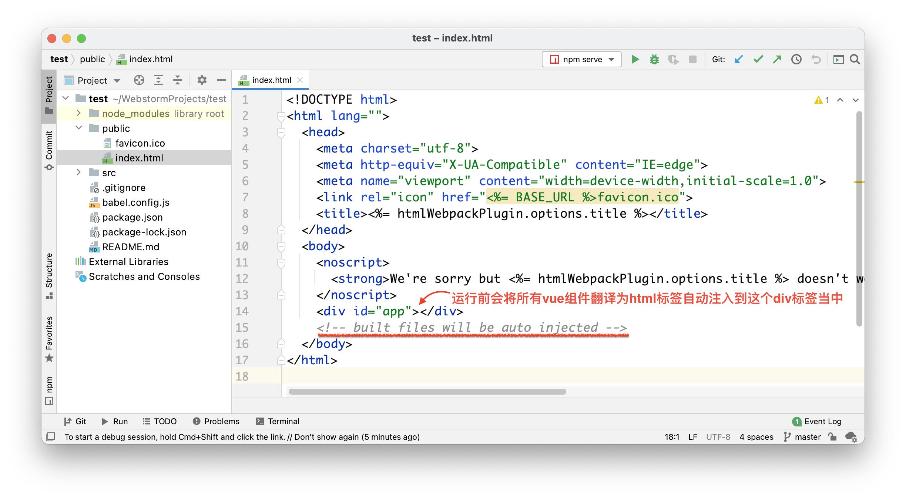Select README.md file

point(144,247)
